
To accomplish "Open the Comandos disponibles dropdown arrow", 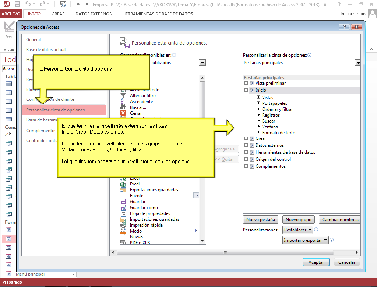I will [202, 63].
